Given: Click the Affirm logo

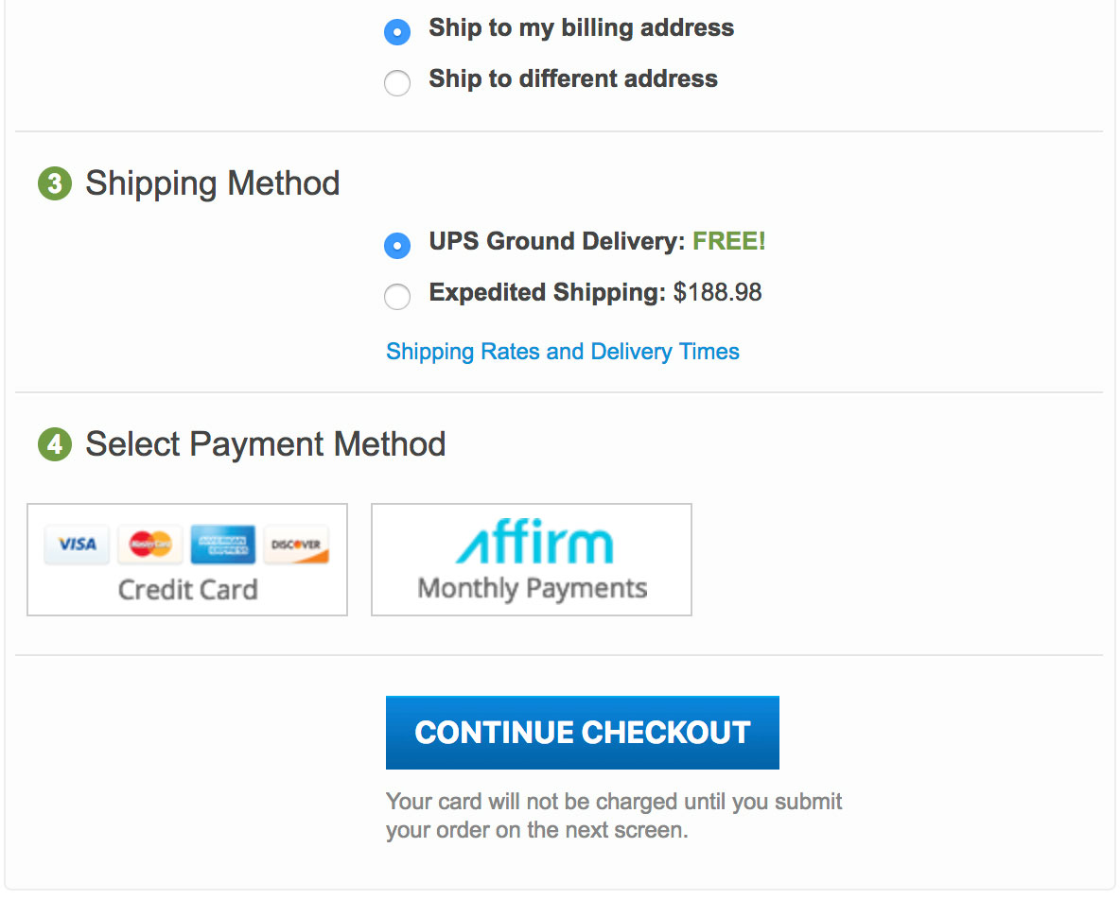Looking at the screenshot, I should [x=534, y=541].
